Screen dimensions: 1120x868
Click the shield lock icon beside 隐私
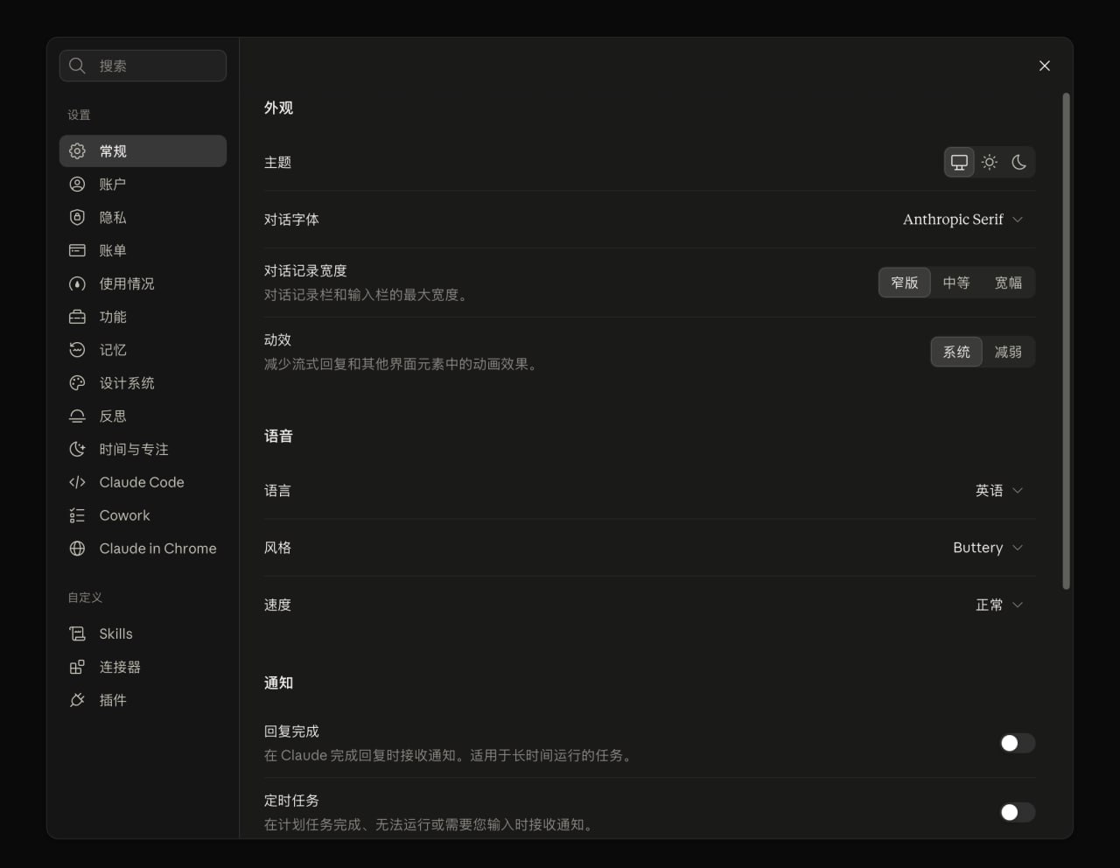[77, 218]
